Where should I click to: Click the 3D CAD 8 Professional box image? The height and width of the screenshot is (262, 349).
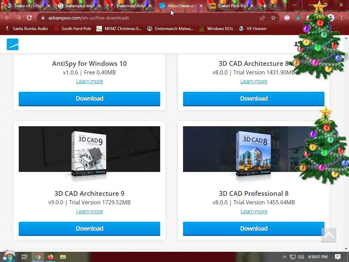click(253, 154)
